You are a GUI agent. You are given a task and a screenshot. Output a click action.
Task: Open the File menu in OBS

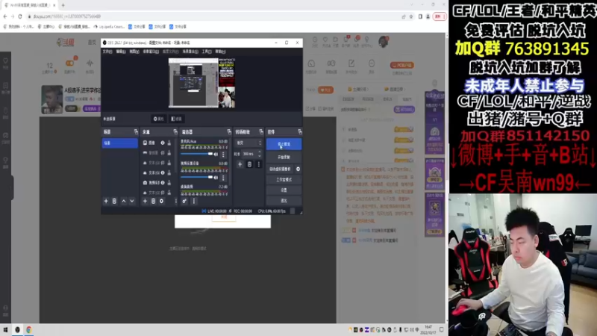pyautogui.click(x=107, y=52)
